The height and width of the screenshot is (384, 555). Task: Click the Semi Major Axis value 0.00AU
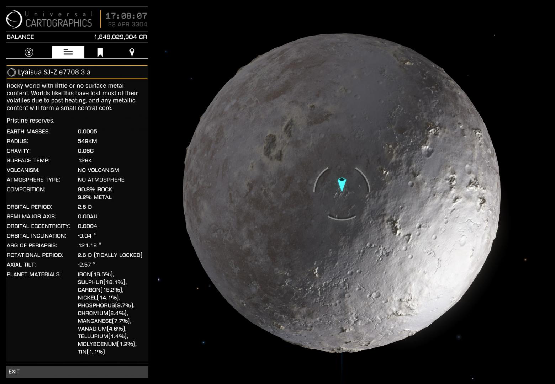[88, 217]
